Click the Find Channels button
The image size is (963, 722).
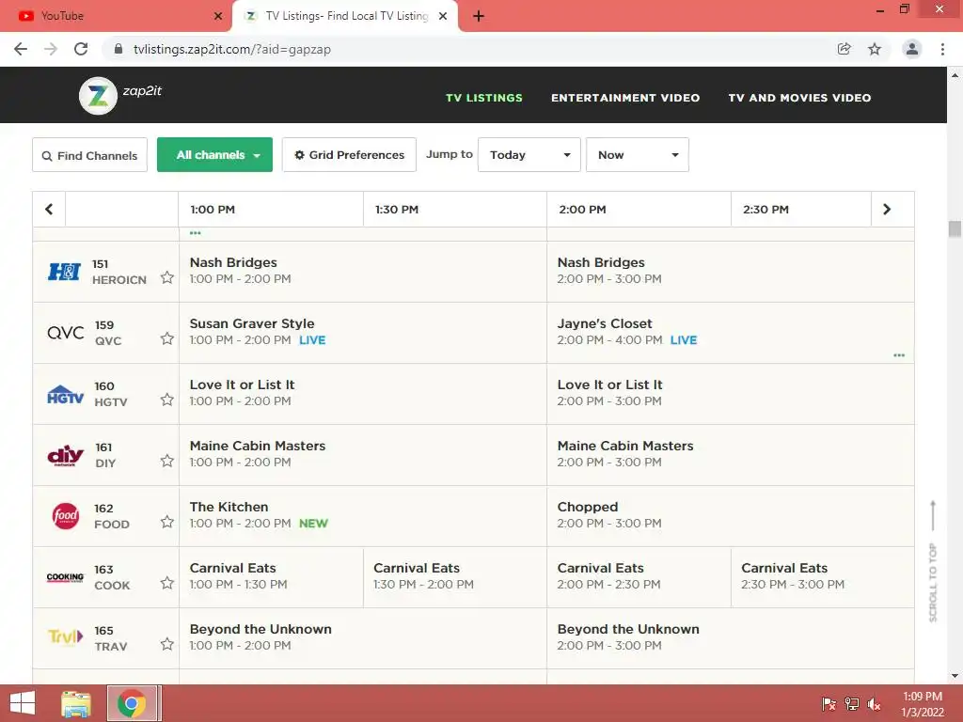(89, 155)
